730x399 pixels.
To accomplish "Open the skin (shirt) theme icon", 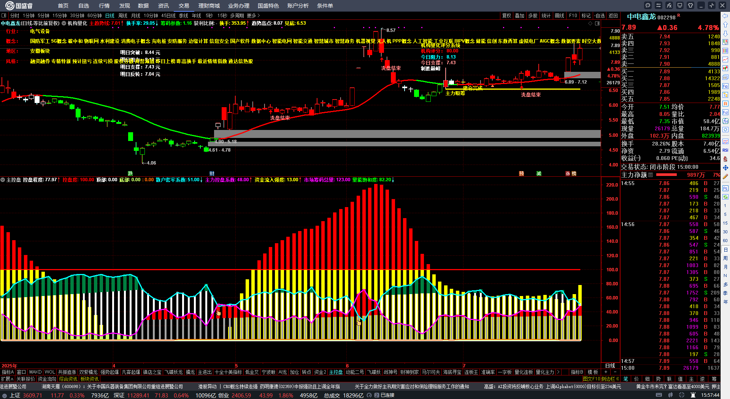I will coord(690,5).
